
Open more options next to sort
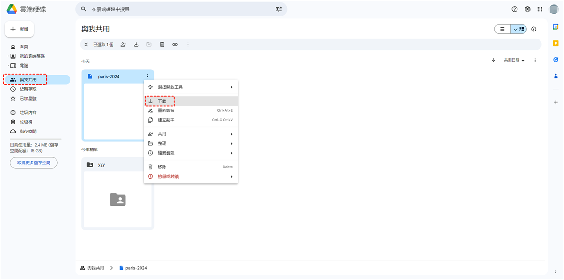click(x=535, y=60)
